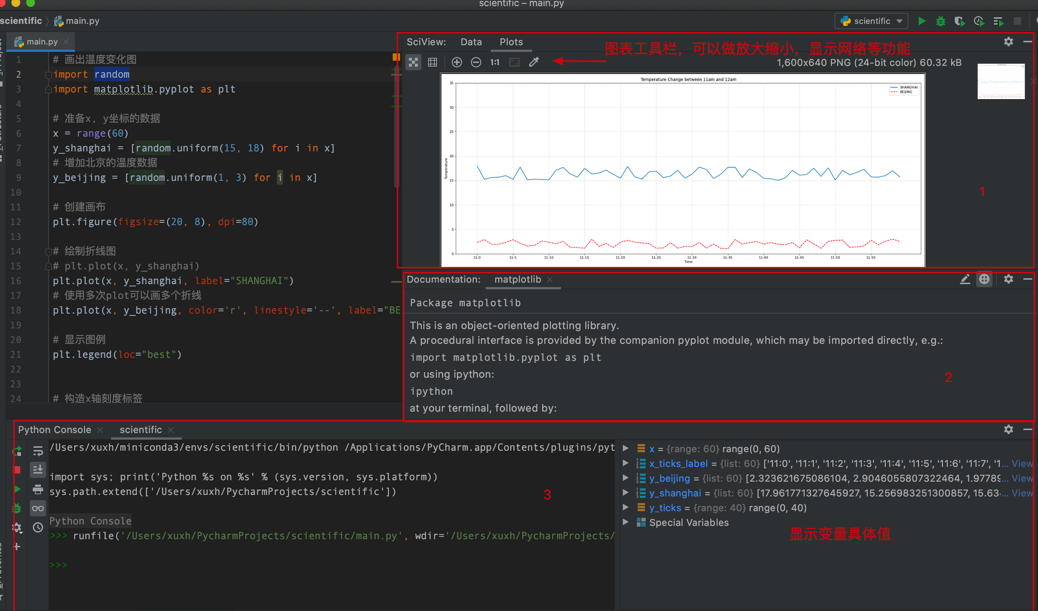Click the Profile run clock icon
The image size is (1038, 611).
(x=979, y=21)
